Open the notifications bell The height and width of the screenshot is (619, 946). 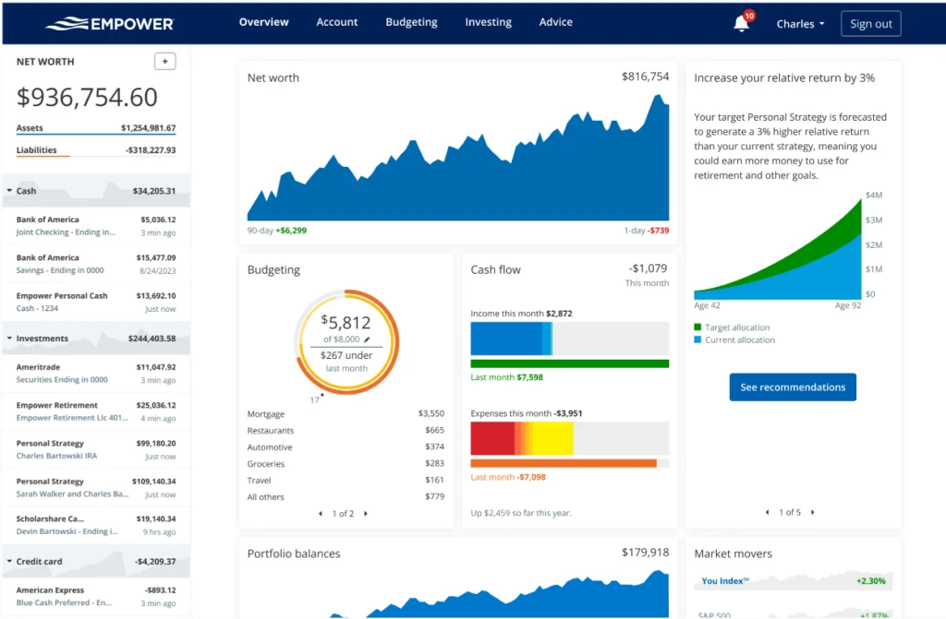[x=741, y=23]
